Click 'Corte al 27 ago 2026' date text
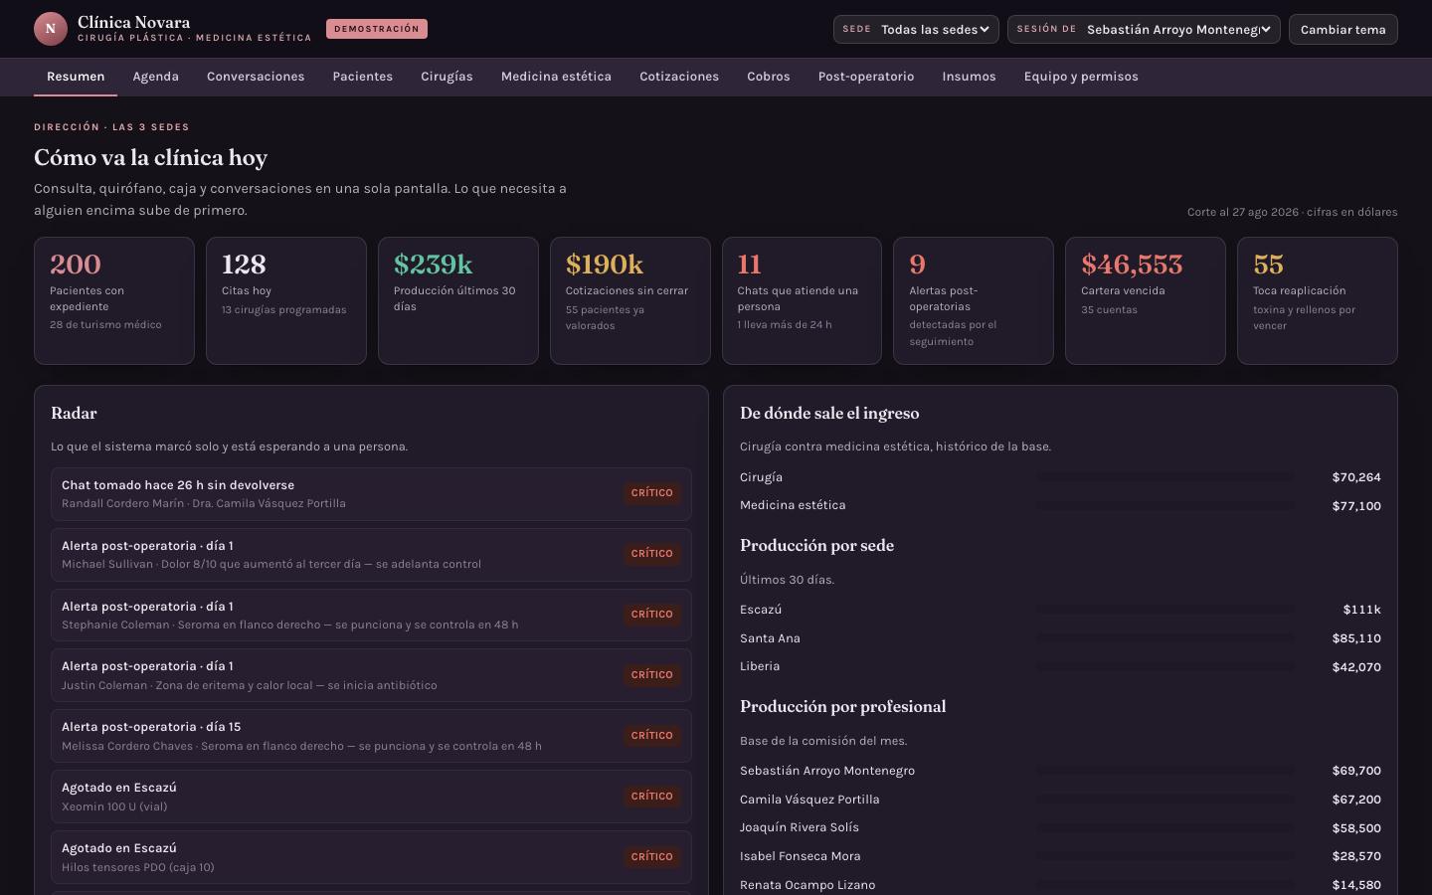The height and width of the screenshot is (895, 1432). [x=1243, y=212]
